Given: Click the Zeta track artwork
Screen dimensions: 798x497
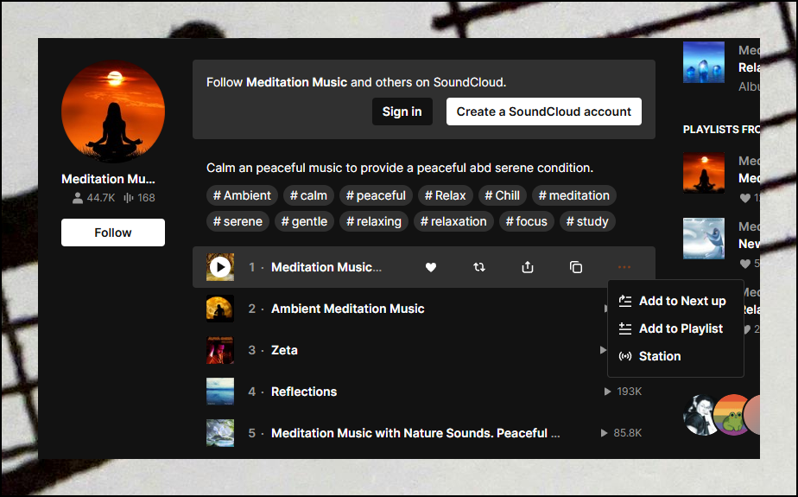Looking at the screenshot, I should 220,350.
